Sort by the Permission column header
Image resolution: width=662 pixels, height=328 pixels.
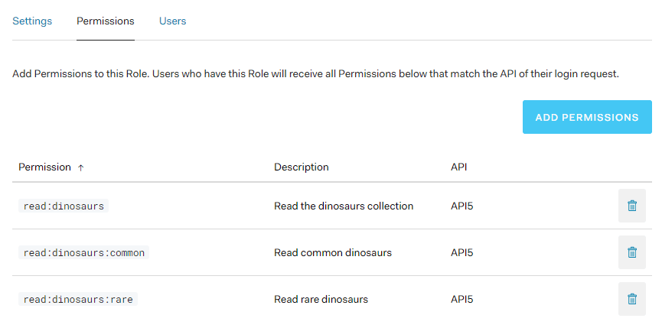click(44, 167)
